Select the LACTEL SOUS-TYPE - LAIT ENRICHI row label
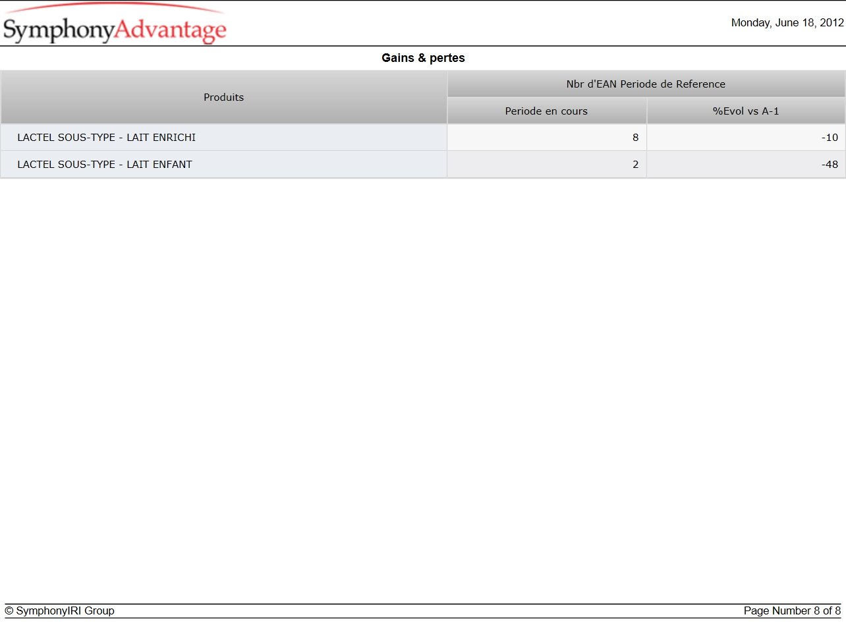The height and width of the screenshot is (623, 846). 107,138
